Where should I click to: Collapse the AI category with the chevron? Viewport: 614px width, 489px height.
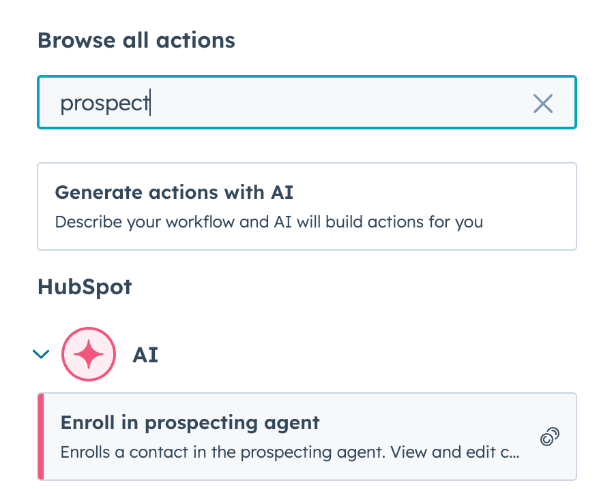click(x=42, y=354)
